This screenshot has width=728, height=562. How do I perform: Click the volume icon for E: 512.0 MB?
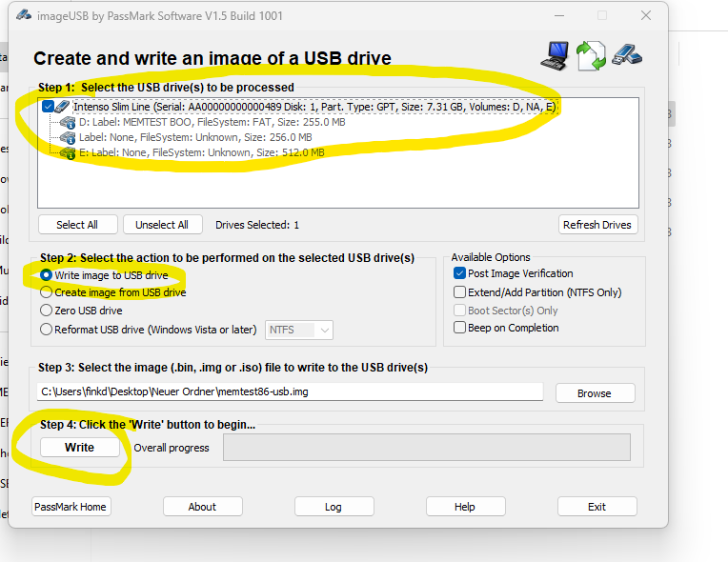pos(68,153)
